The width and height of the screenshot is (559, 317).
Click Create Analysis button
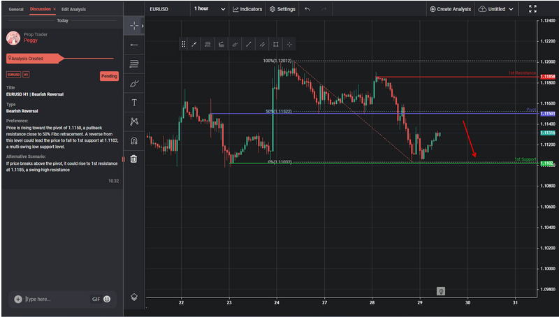tap(450, 9)
